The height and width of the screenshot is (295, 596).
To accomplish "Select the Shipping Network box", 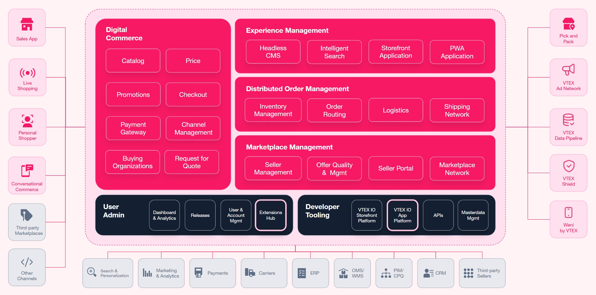I will point(457,110).
